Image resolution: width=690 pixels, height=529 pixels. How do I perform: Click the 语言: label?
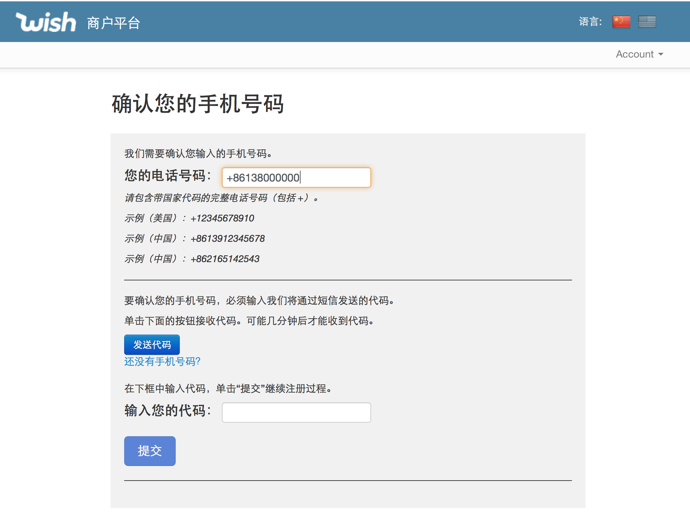point(590,22)
